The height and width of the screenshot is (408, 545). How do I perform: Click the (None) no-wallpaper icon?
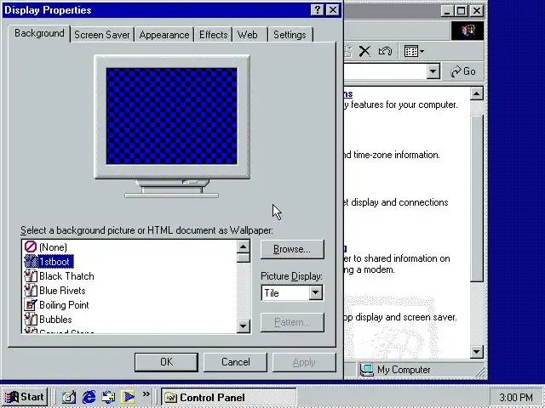(31, 247)
